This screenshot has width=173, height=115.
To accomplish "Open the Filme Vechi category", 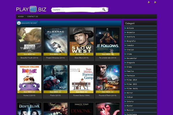I will (x=140, y=89).
